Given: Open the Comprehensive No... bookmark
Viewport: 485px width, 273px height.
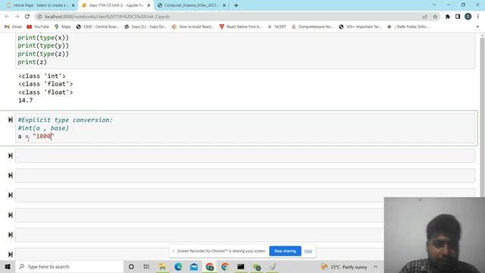Looking at the screenshot, I should pos(312,27).
